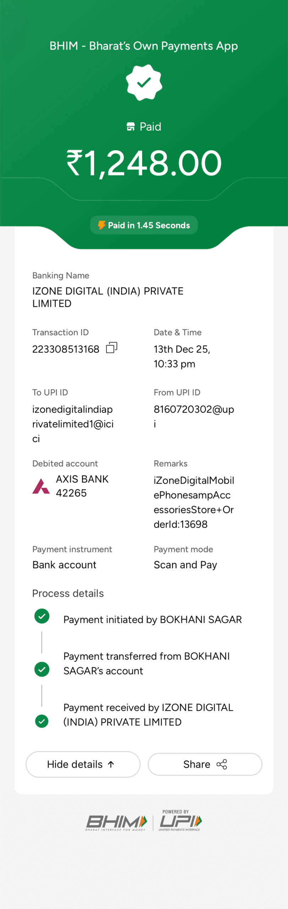Copy the Transaction ID using copy icon

pyautogui.click(x=112, y=348)
